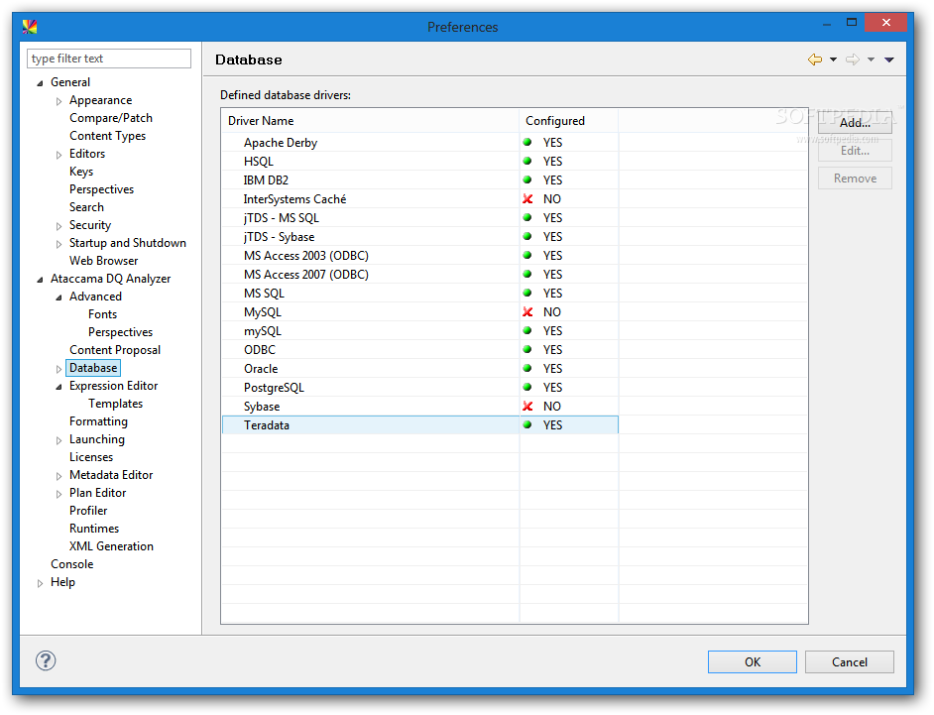The height and width of the screenshot is (715, 934).
Task: Click the Configured column header
Action: pos(569,121)
